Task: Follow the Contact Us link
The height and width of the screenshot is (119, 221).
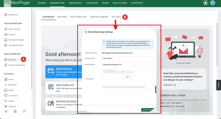Action: click(x=169, y=85)
